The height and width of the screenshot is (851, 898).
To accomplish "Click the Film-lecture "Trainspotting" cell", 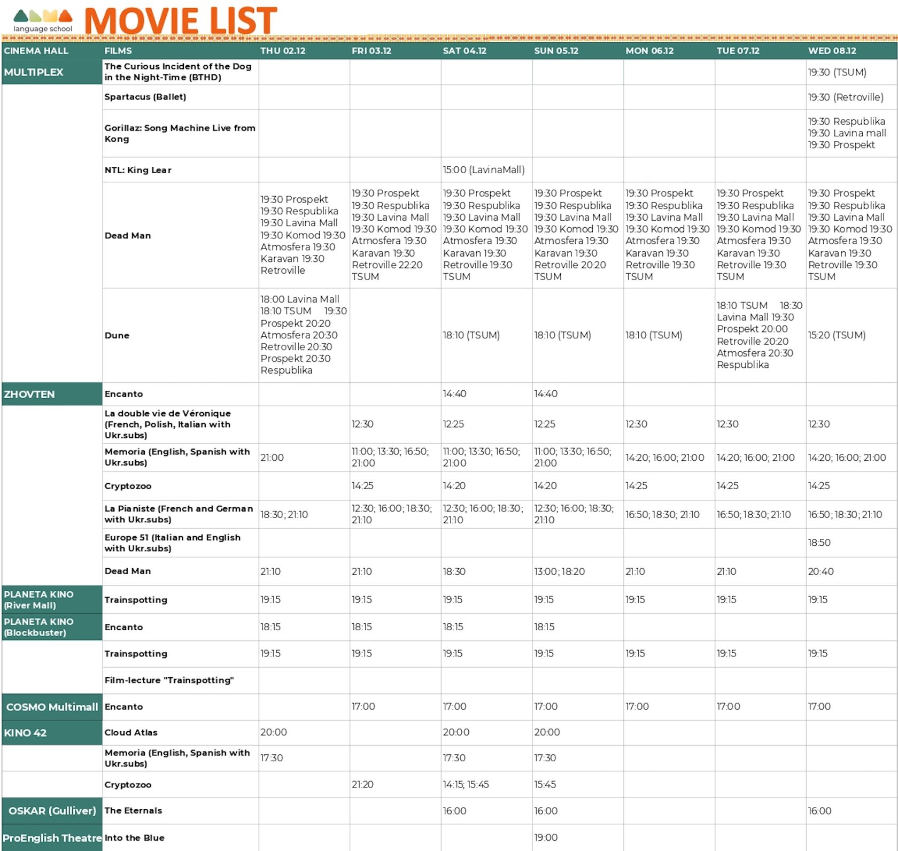I will click(180, 680).
